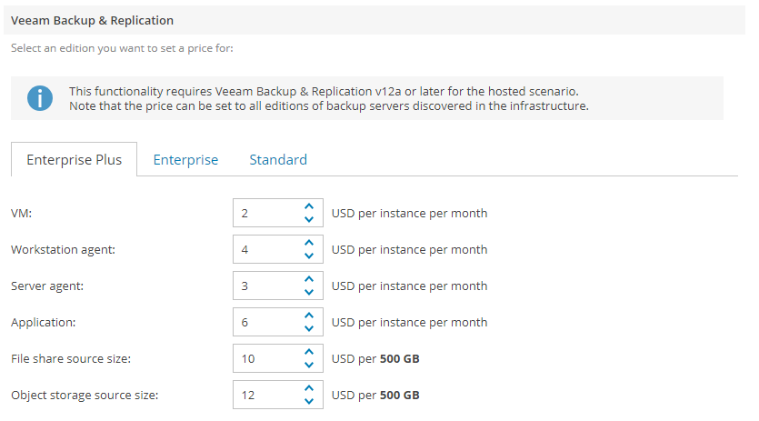Screen dimensions: 759x421
Task: Lower Server agent price with down arrow
Action: click(x=309, y=292)
